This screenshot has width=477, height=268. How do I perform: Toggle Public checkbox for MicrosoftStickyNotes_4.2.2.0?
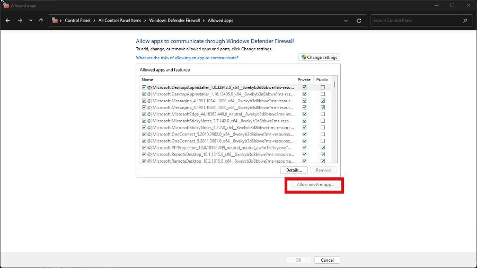pyautogui.click(x=323, y=128)
